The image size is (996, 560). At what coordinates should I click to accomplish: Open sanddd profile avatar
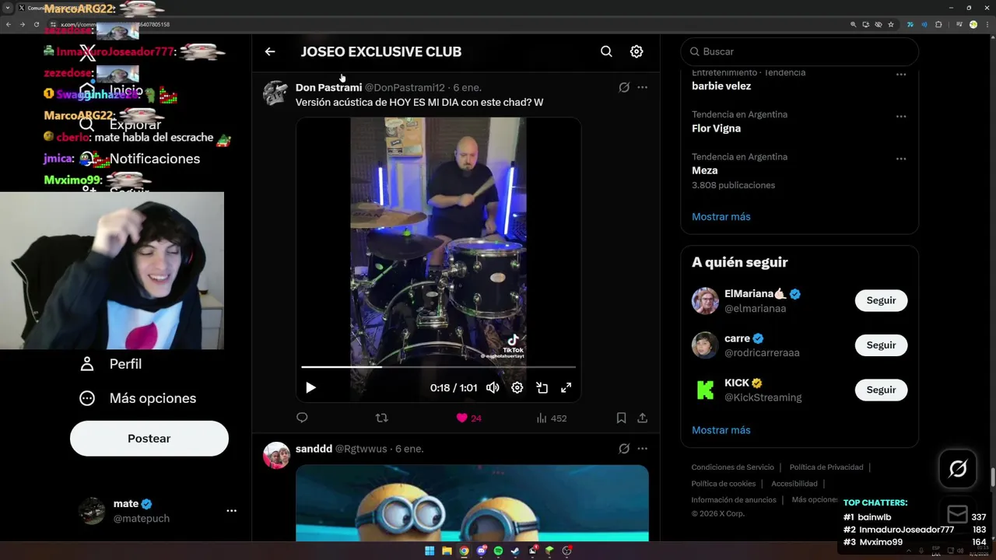click(x=276, y=455)
